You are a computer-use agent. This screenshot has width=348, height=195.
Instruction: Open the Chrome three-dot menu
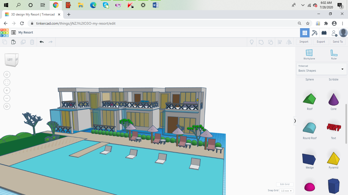tap(343, 23)
